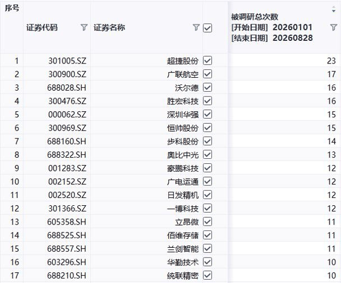Image resolution: width=341 pixels, height=283 pixels.
Task: Select security code 300900.SZ
Action: [x=67, y=74]
